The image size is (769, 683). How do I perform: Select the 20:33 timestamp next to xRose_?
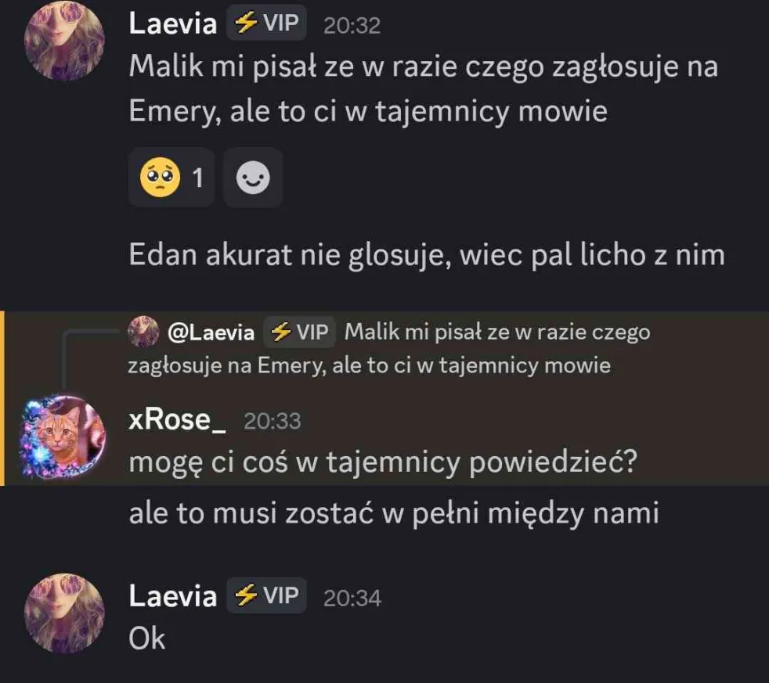(273, 422)
